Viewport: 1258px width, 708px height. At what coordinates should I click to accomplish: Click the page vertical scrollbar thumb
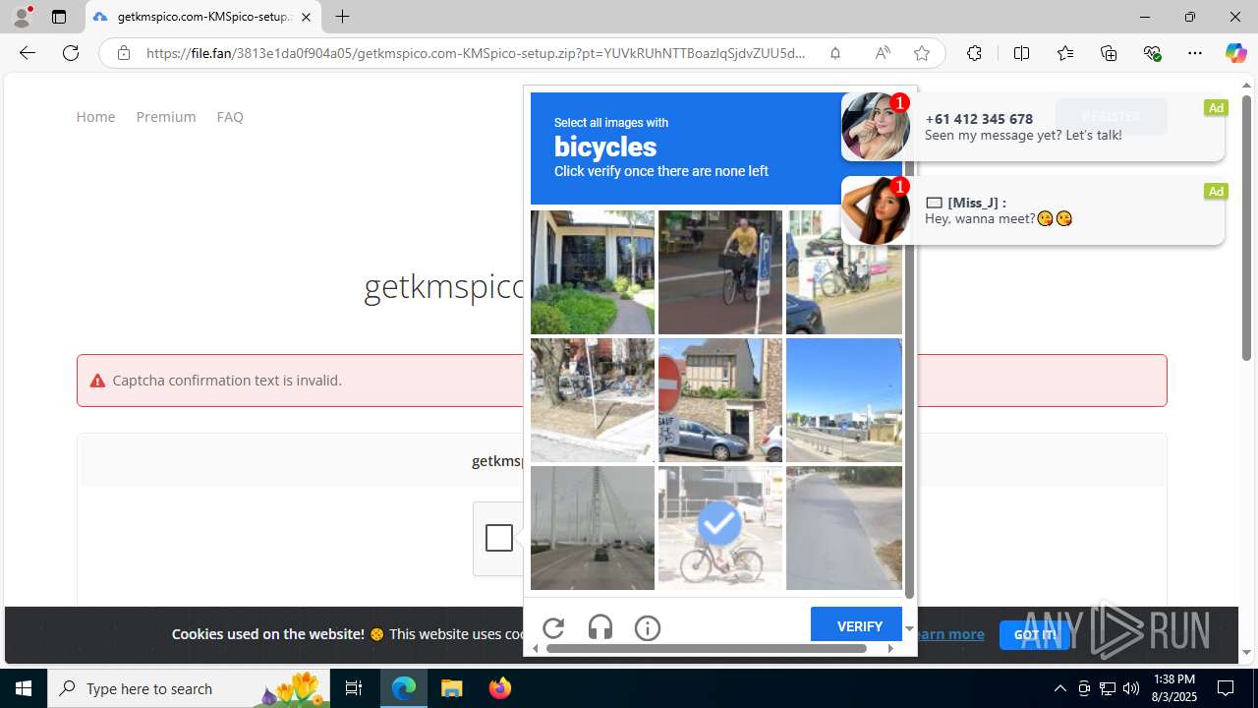pyautogui.click(x=1246, y=227)
